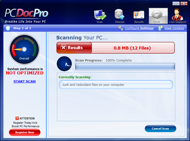Click the START SCAN link
The height and width of the screenshot is (141, 190).
click(x=24, y=82)
